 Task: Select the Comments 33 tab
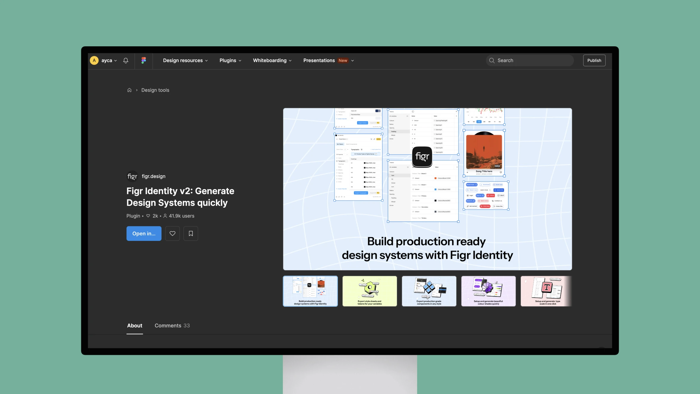coord(172,326)
